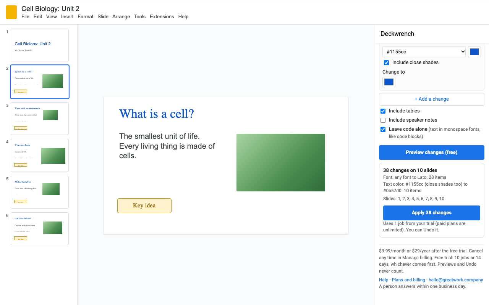Open the Help menu
Viewport: 489px width, 305px height.
(x=183, y=17)
